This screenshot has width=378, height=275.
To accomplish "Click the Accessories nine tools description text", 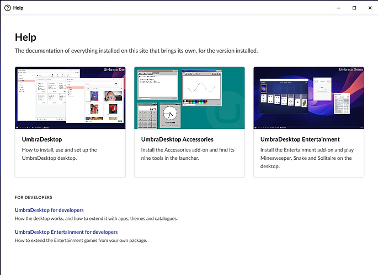I will click(188, 154).
